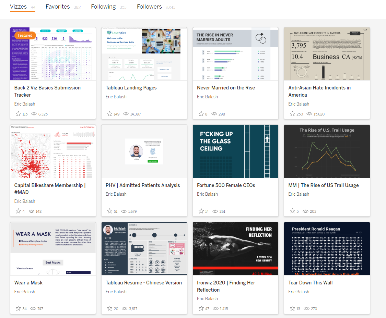Switch to the Favorites tab
386x318 pixels.
click(x=58, y=7)
